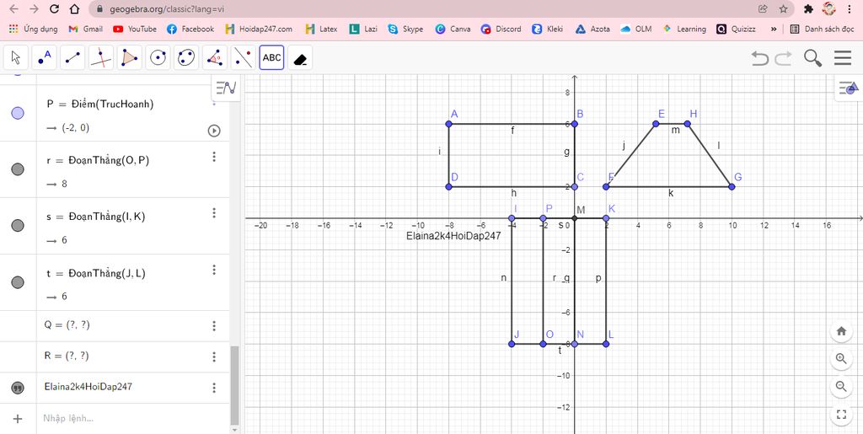
Task: Open the Gmail bookmark
Action: coord(85,29)
